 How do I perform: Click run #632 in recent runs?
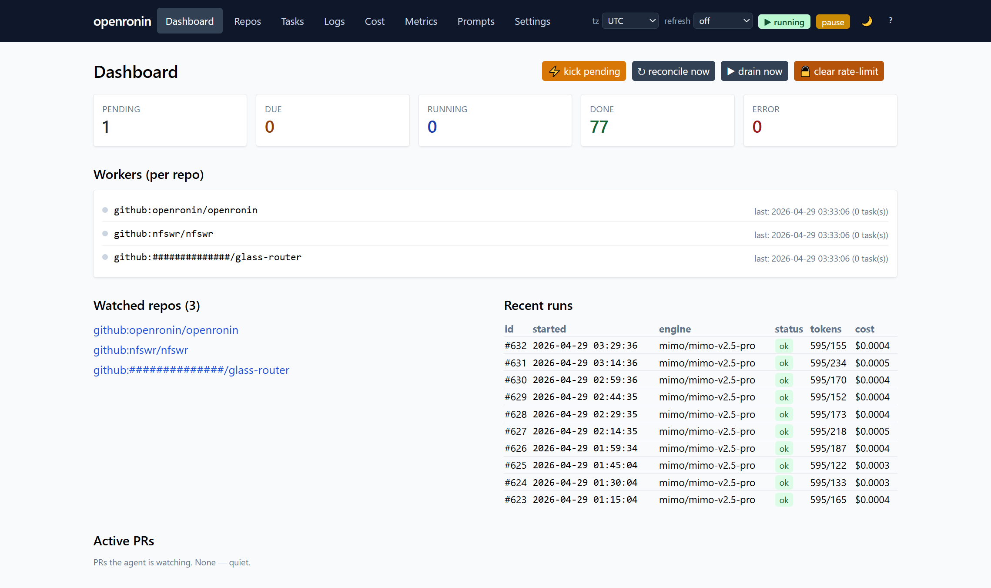pyautogui.click(x=516, y=346)
